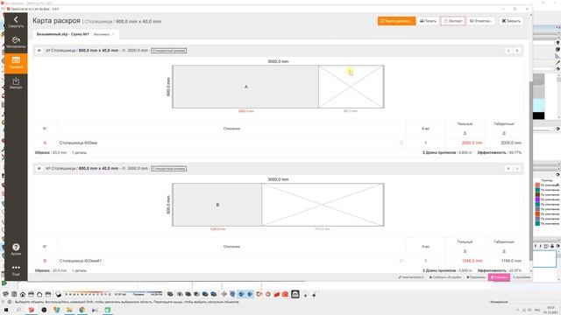The image size is (561, 315).
Task: Open the three-dots More menu in the sidebar
Action: click(16, 269)
